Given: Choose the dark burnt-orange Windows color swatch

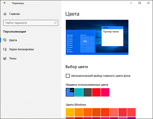Looking at the screenshot, I should tap(96, 112).
